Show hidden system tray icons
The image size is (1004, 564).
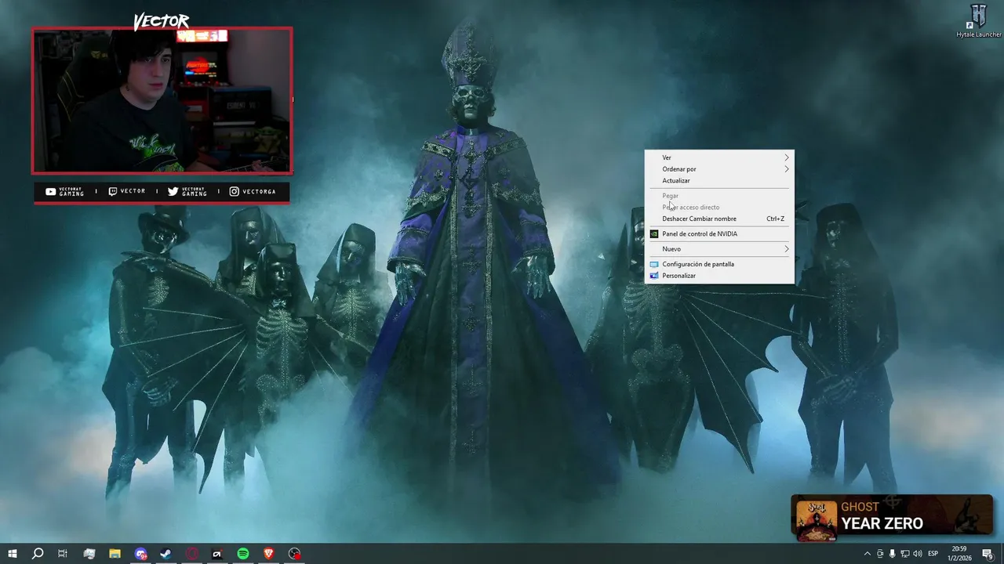pos(868,554)
